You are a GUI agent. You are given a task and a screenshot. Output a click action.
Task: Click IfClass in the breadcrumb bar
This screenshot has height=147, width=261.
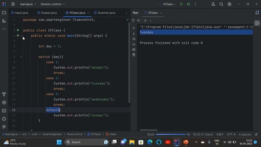pos(94,134)
